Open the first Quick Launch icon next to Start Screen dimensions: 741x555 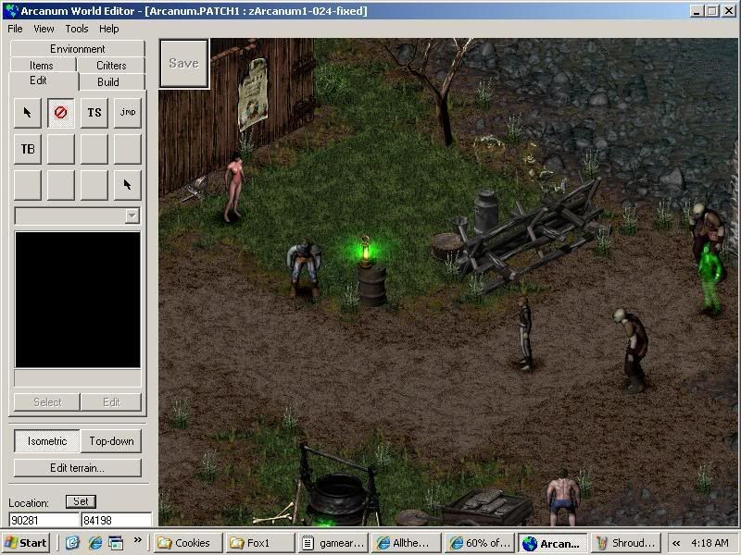point(73,543)
